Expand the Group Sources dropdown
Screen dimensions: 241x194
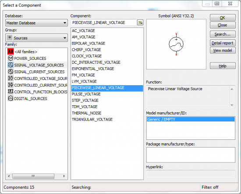[36, 38]
